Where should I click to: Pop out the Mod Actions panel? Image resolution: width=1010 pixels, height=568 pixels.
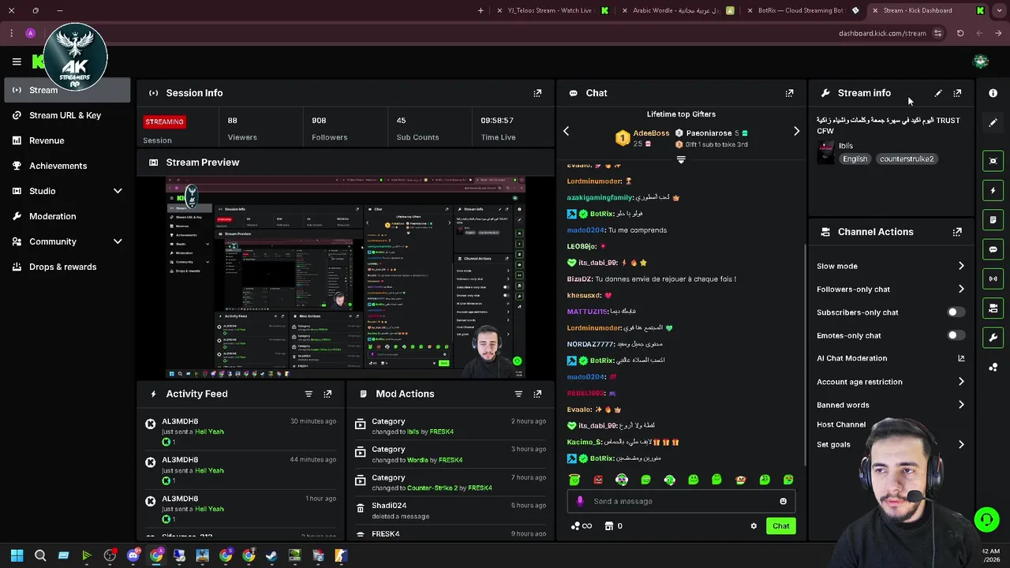click(537, 394)
